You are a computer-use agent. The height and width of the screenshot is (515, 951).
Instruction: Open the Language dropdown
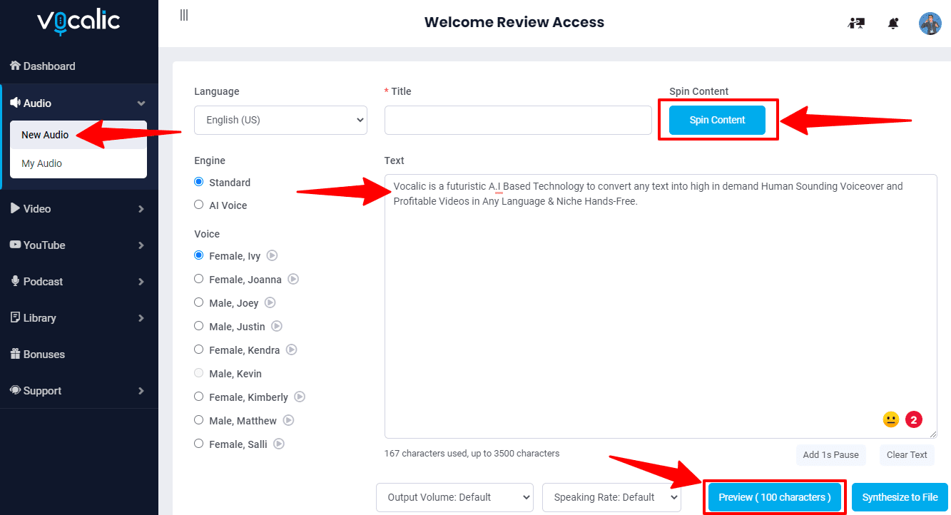click(280, 120)
